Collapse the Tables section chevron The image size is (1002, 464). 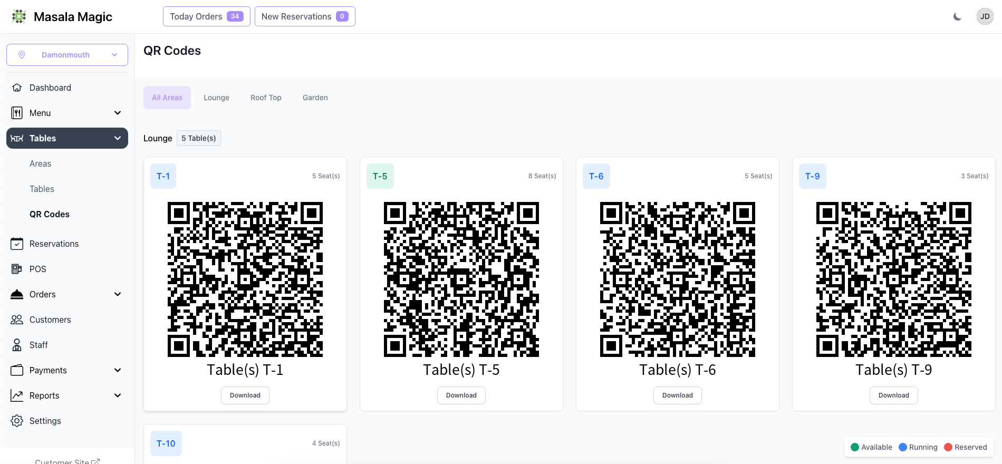click(118, 138)
